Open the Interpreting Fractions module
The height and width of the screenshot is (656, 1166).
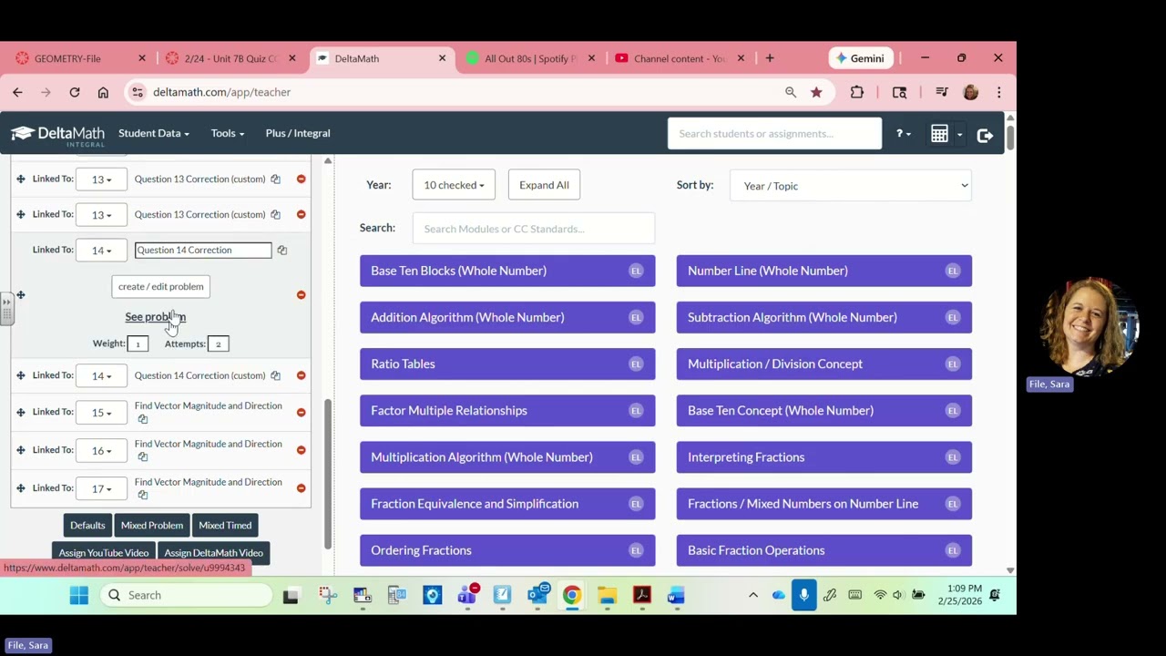point(824,457)
